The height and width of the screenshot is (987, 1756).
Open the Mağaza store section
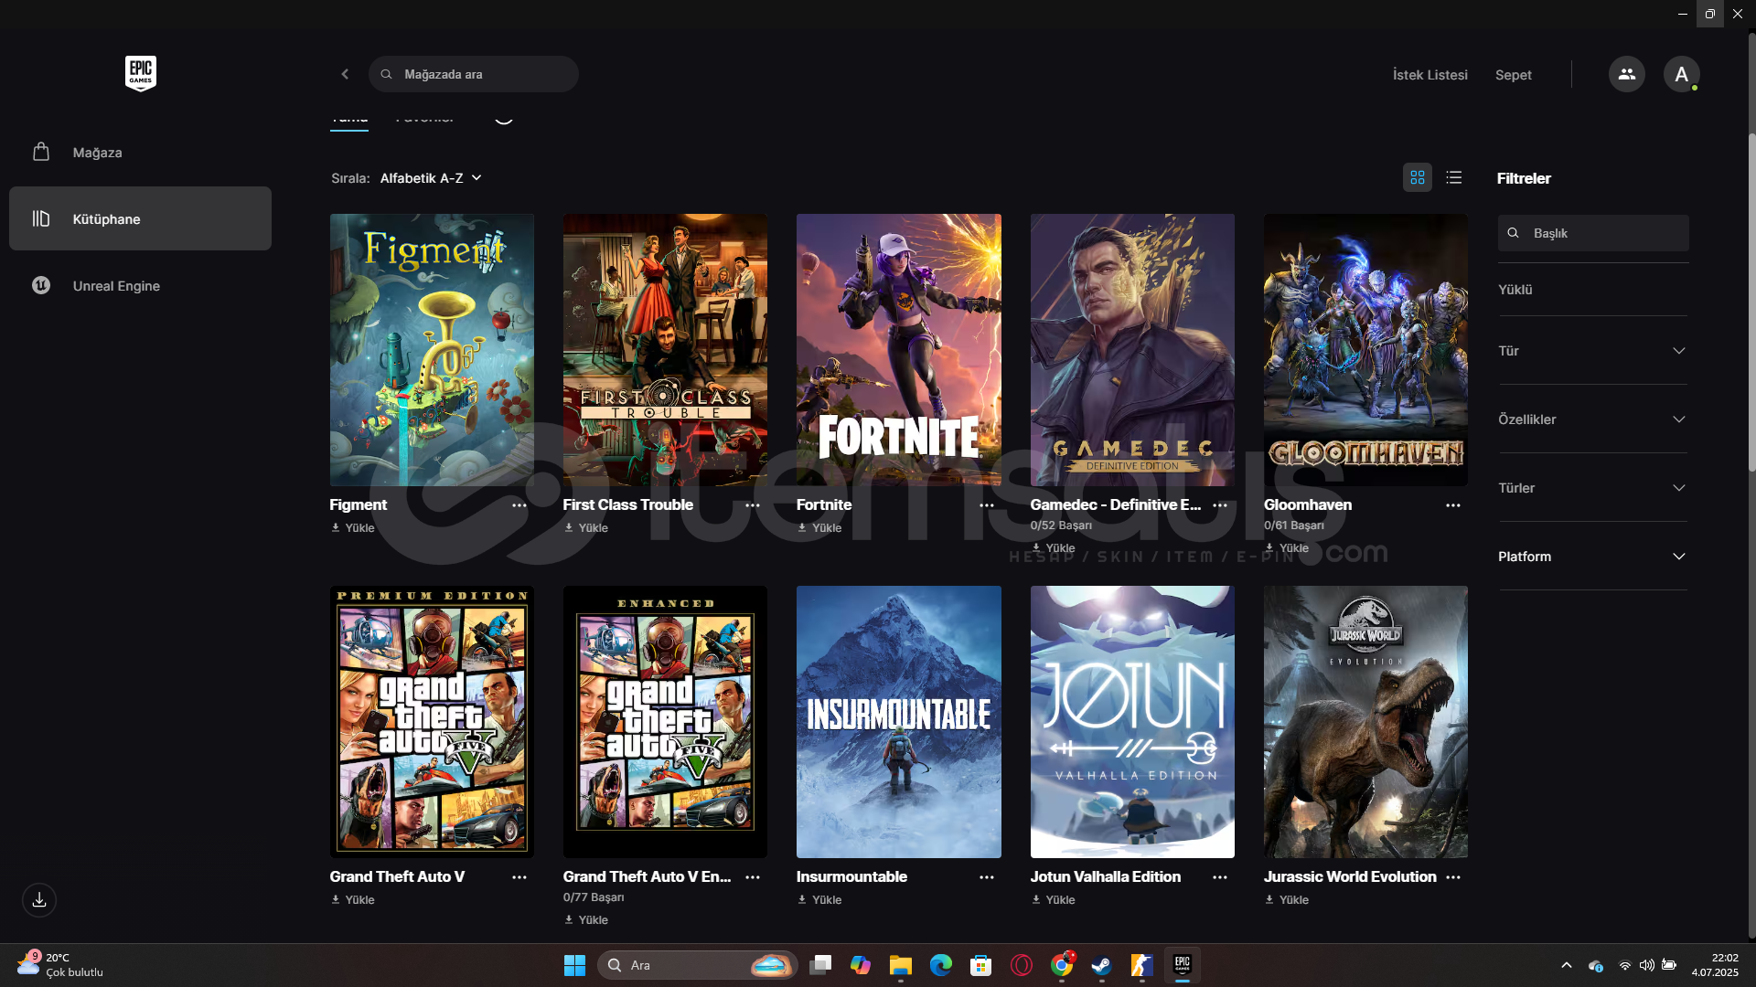coord(140,153)
